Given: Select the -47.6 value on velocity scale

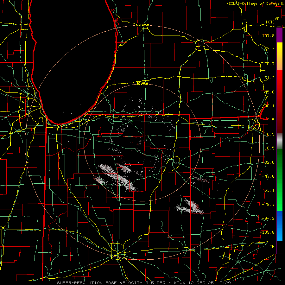Looking at the screenshot, I should coord(268,176).
